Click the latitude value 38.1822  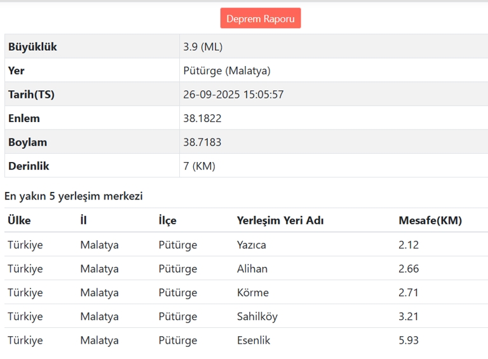pos(202,118)
